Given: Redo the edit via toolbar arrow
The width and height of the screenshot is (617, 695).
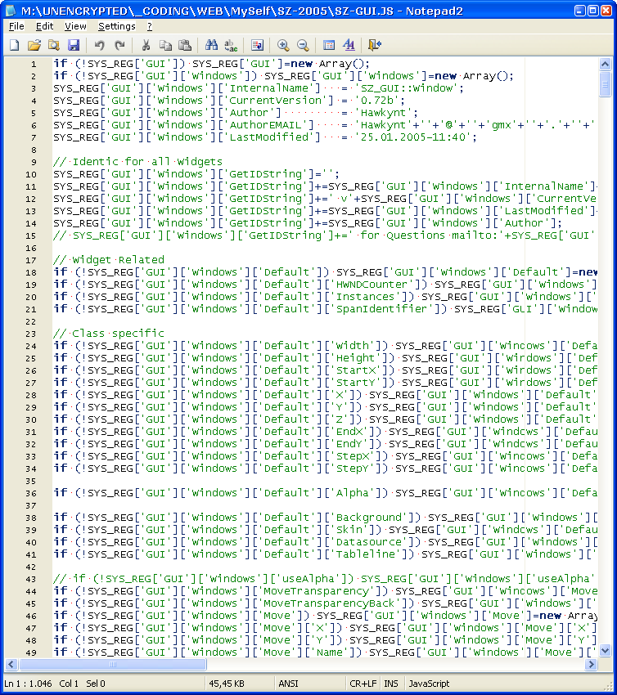Looking at the screenshot, I should click(119, 45).
